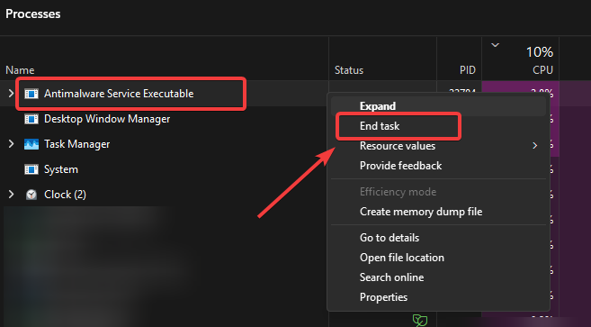This screenshot has width=591, height=327.
Task: Click the green leaf efficiency icon
Action: pyautogui.click(x=419, y=320)
